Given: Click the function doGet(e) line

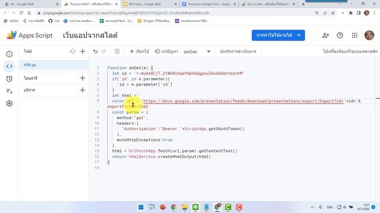Looking at the screenshot, I should [x=130, y=68].
